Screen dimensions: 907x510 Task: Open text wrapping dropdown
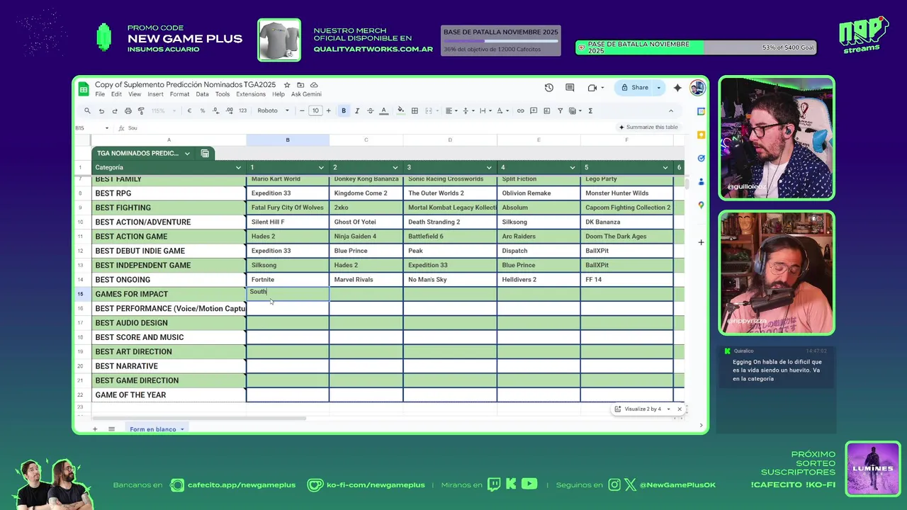[485, 110]
